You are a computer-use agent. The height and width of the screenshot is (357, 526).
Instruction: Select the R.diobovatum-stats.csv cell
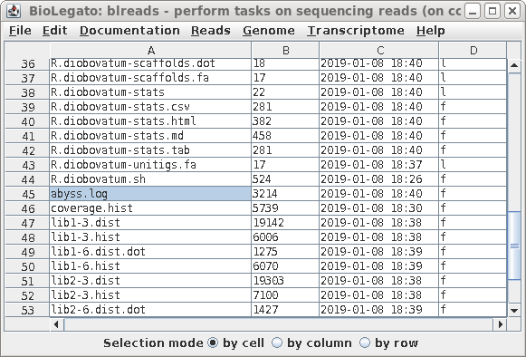pyautogui.click(x=150, y=107)
